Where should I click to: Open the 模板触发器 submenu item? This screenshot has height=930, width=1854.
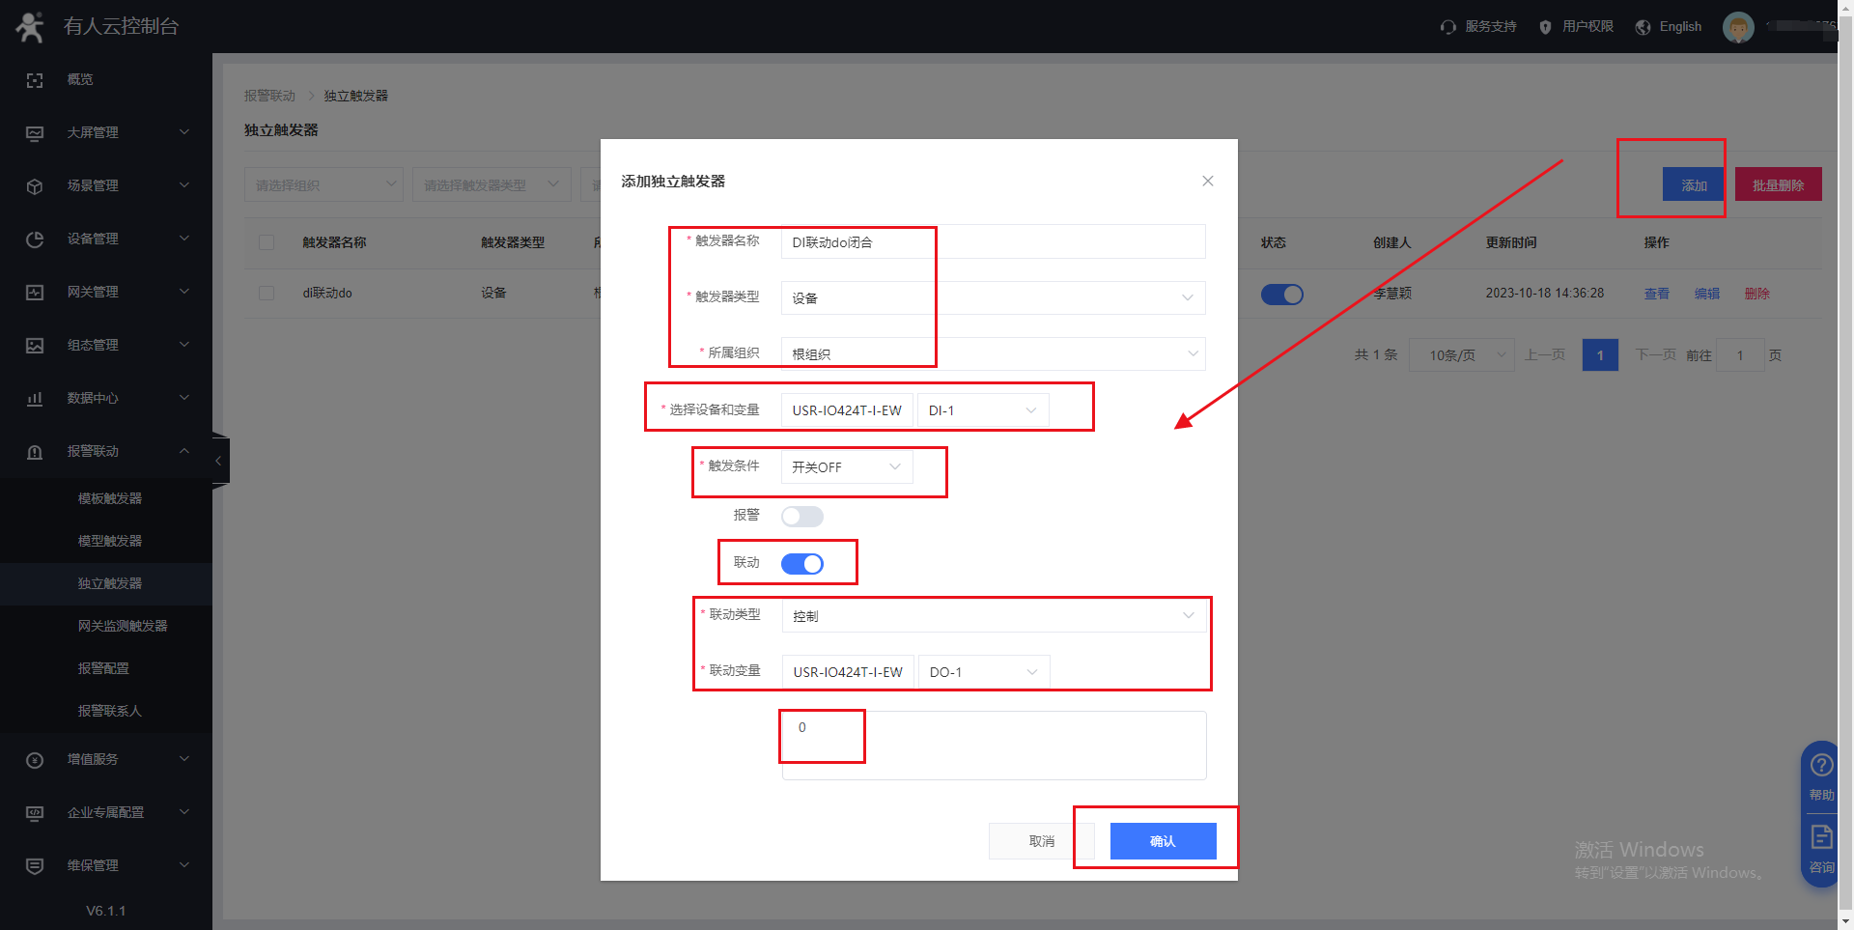[x=110, y=498]
